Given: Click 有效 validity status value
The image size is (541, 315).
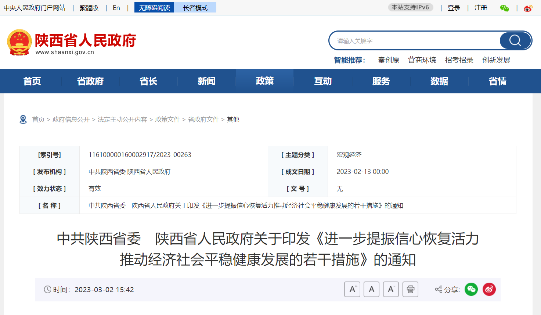Looking at the screenshot, I should click(95, 189).
